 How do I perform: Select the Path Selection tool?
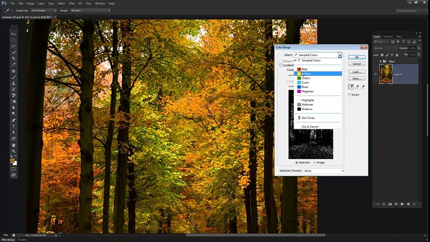[14, 132]
